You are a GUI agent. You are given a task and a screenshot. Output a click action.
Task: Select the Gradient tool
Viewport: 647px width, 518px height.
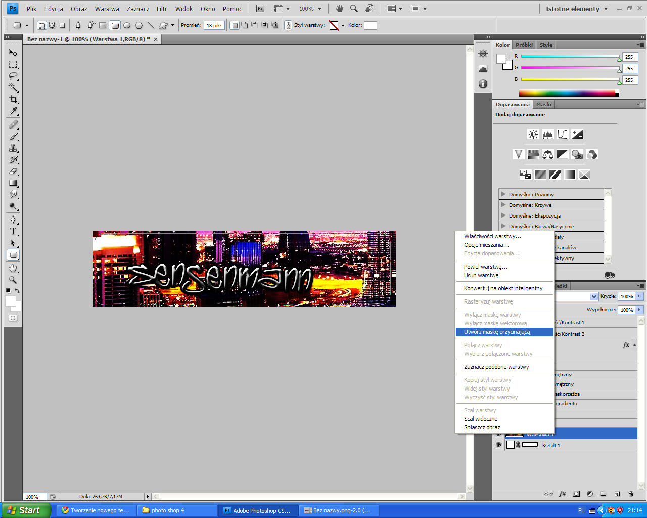click(13, 183)
